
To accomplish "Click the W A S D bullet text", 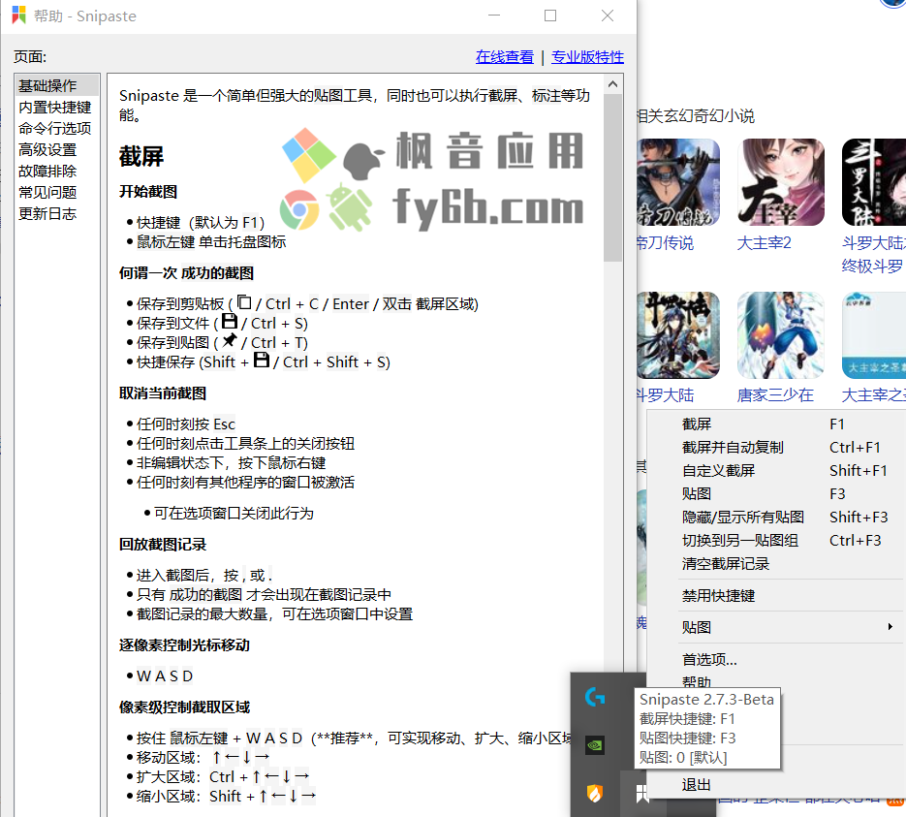I will click(165, 676).
